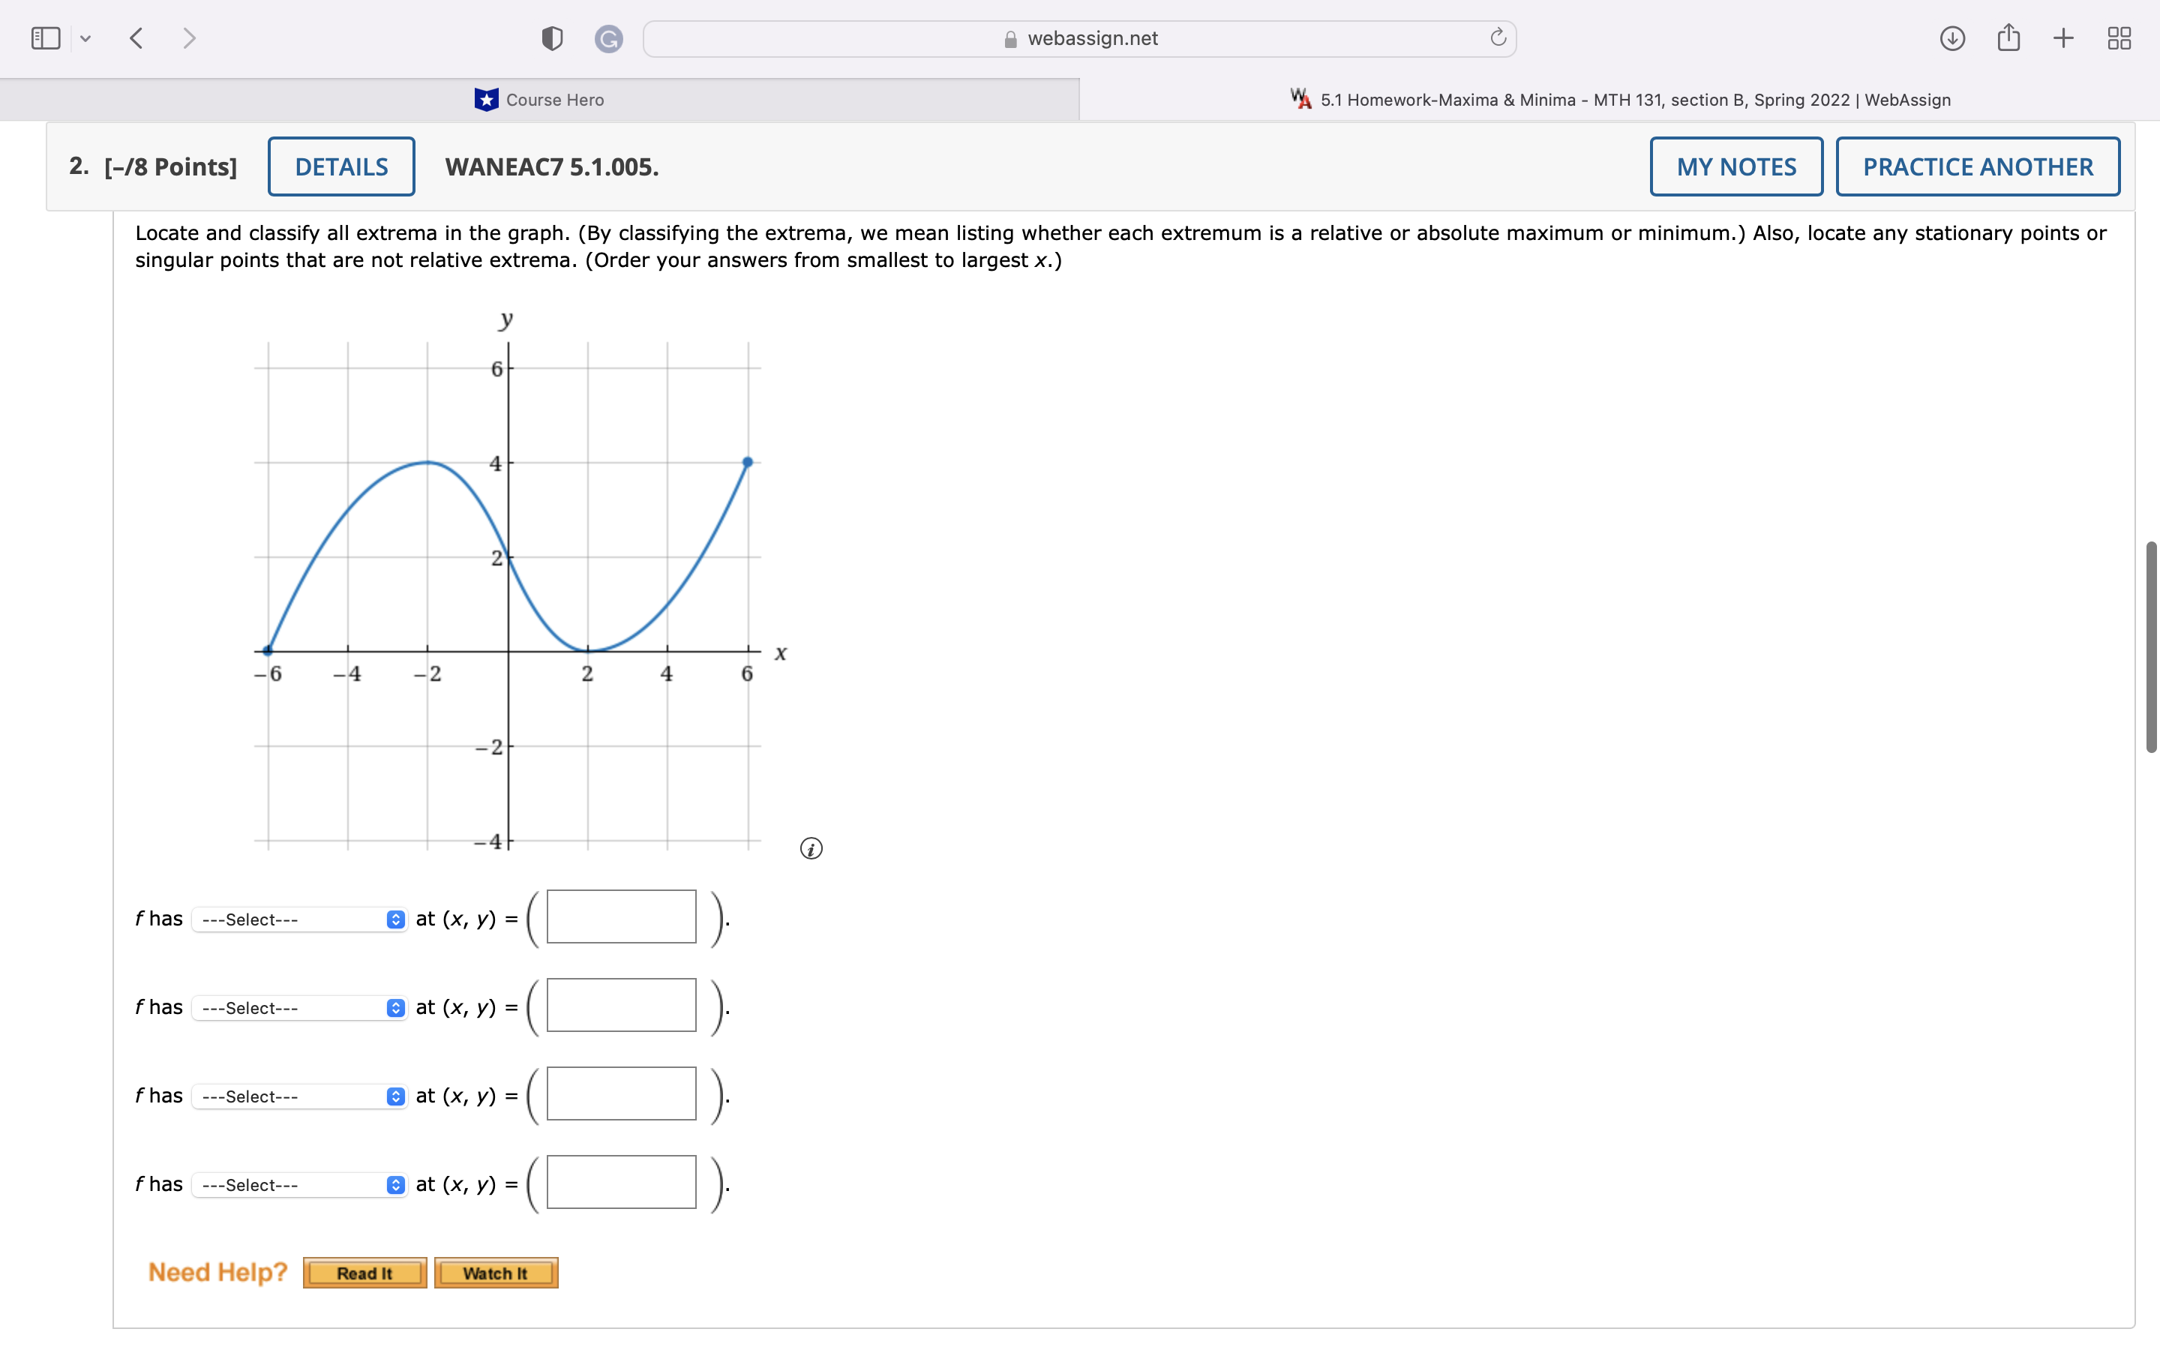Open the second ---Select--- extremum dropdown
Image resolution: width=2160 pixels, height=1350 pixels.
pos(298,1008)
